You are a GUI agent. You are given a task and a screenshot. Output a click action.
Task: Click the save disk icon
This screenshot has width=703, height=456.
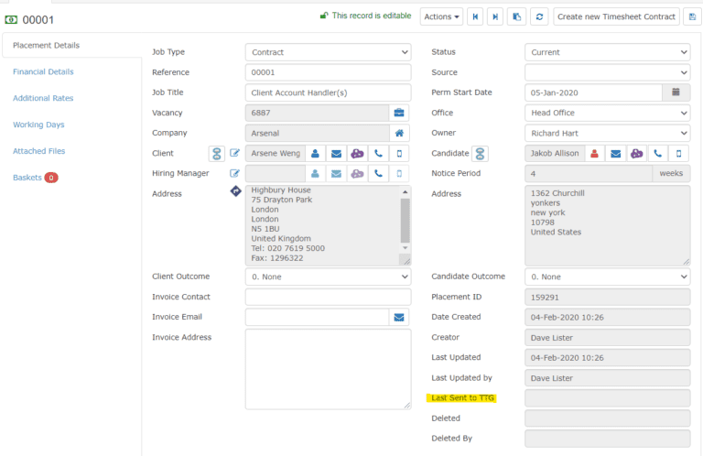coord(691,16)
